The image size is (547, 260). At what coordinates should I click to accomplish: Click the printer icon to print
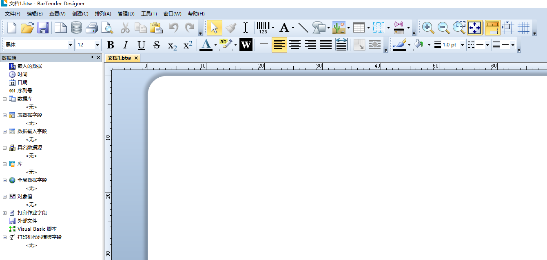tap(91, 28)
